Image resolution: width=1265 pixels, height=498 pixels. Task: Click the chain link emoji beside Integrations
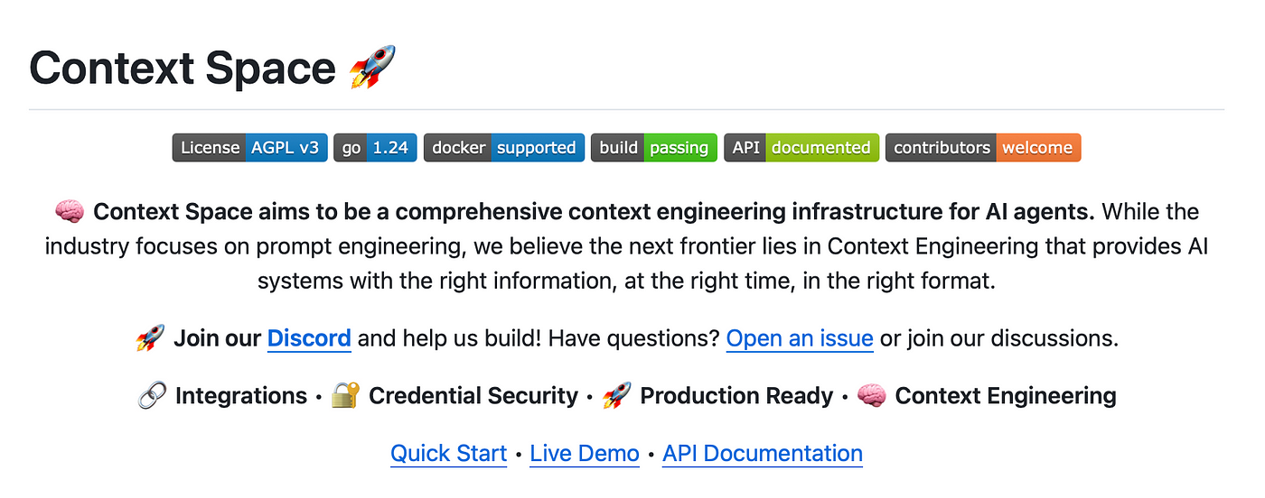coord(152,395)
